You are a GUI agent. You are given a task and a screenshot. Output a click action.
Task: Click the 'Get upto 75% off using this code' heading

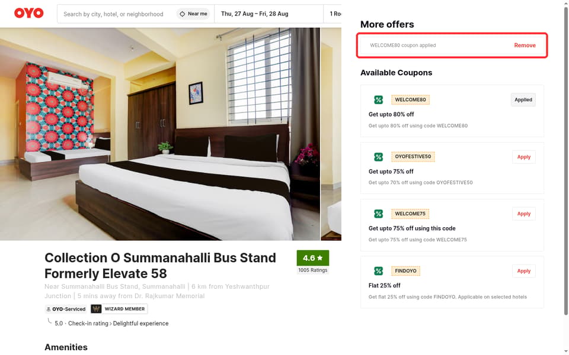[x=412, y=228]
